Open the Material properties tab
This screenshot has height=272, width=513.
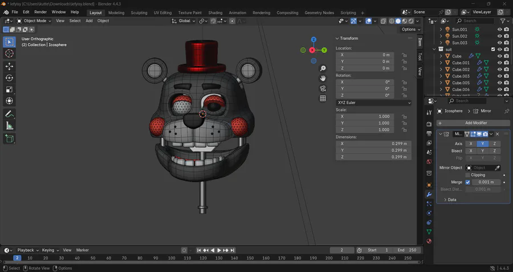click(429, 241)
